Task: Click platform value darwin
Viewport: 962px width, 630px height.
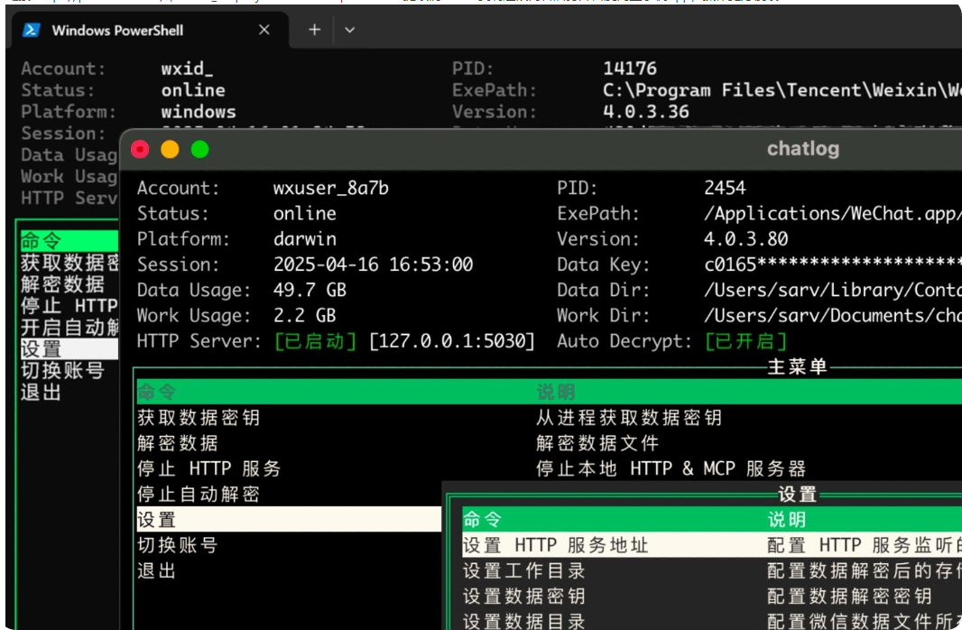Action: click(x=305, y=238)
